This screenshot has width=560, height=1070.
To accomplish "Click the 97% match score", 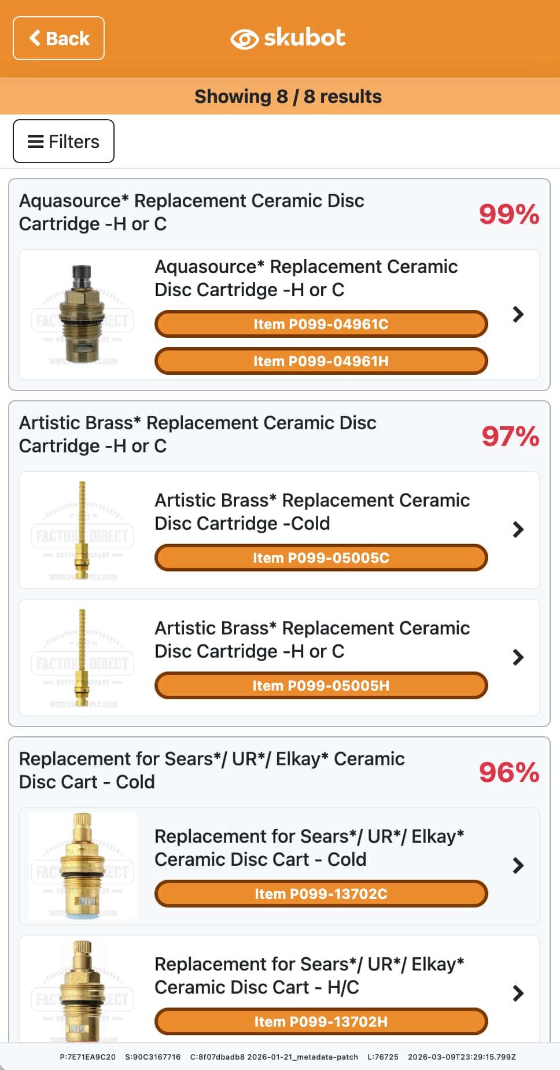I will click(x=510, y=436).
